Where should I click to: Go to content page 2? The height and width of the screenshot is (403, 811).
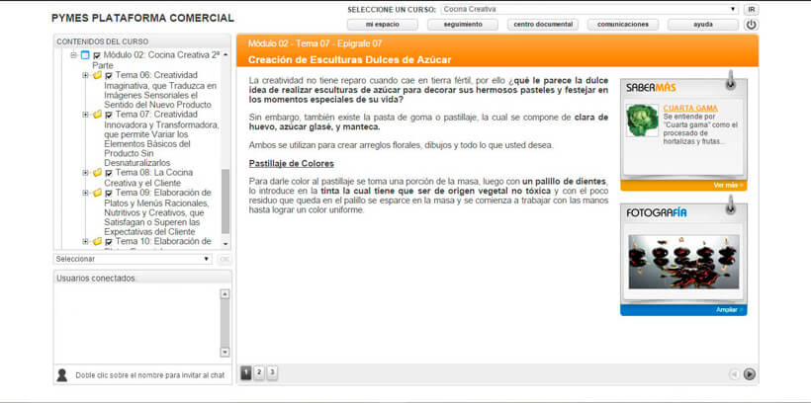[x=259, y=372]
